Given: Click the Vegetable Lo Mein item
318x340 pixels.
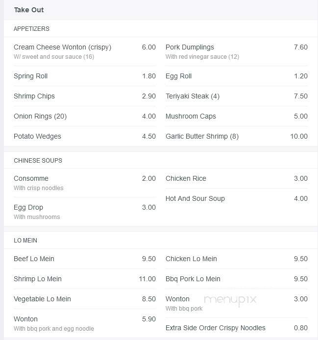Looking at the screenshot, I should (42, 299).
